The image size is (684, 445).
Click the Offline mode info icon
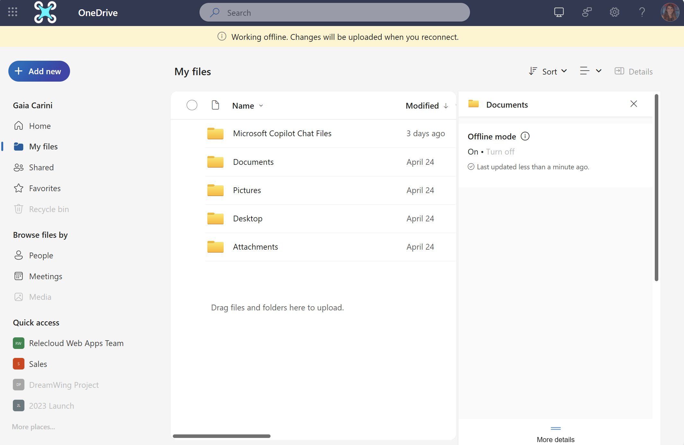tap(525, 136)
